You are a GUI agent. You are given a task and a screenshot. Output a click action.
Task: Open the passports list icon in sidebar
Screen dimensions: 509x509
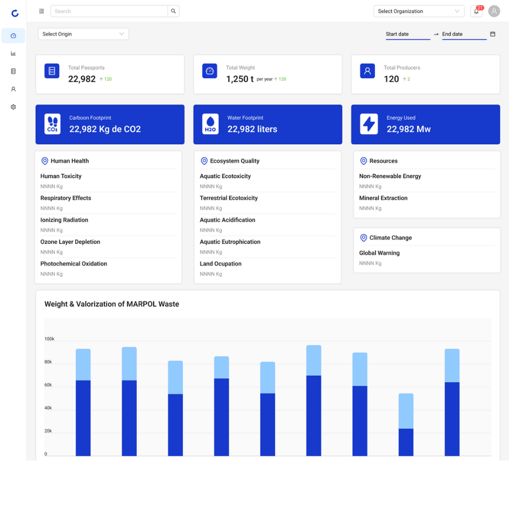(13, 72)
